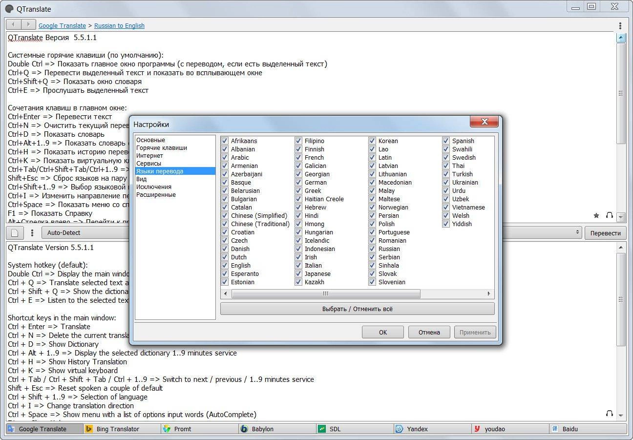This screenshot has width=633, height=440.
Task: Select Исключения settings category
Action: pyautogui.click(x=154, y=187)
